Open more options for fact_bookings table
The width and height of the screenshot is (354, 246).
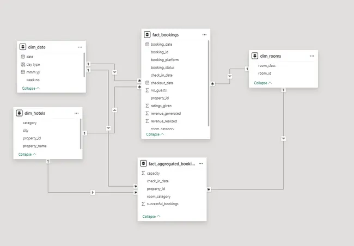click(x=204, y=35)
